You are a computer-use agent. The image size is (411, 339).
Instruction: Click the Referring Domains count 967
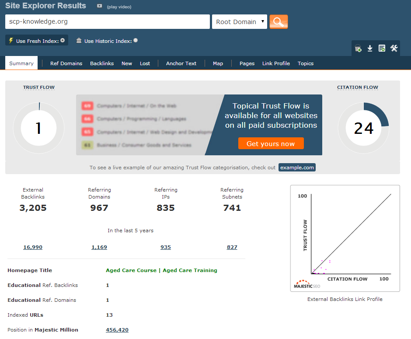99,208
